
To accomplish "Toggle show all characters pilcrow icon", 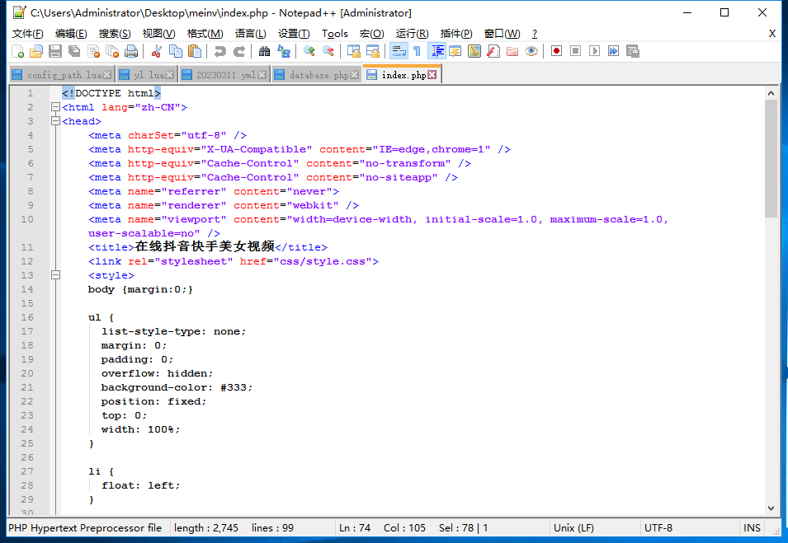I will click(417, 51).
